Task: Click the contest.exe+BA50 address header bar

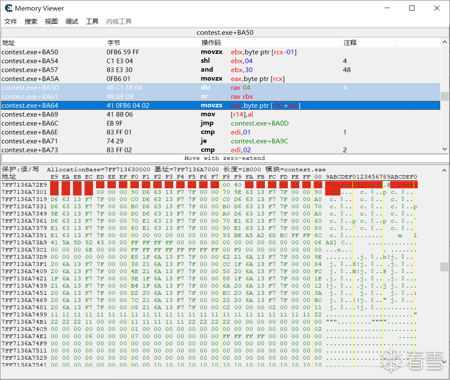Action: click(x=225, y=32)
